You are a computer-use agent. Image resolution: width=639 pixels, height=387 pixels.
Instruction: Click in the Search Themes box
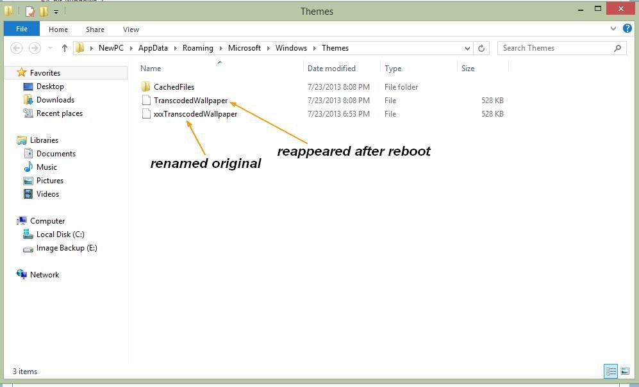click(554, 48)
